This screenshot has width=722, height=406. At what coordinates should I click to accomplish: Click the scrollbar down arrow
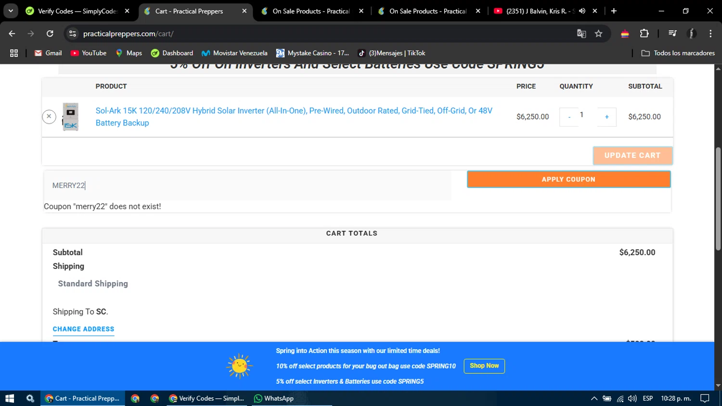point(718,386)
